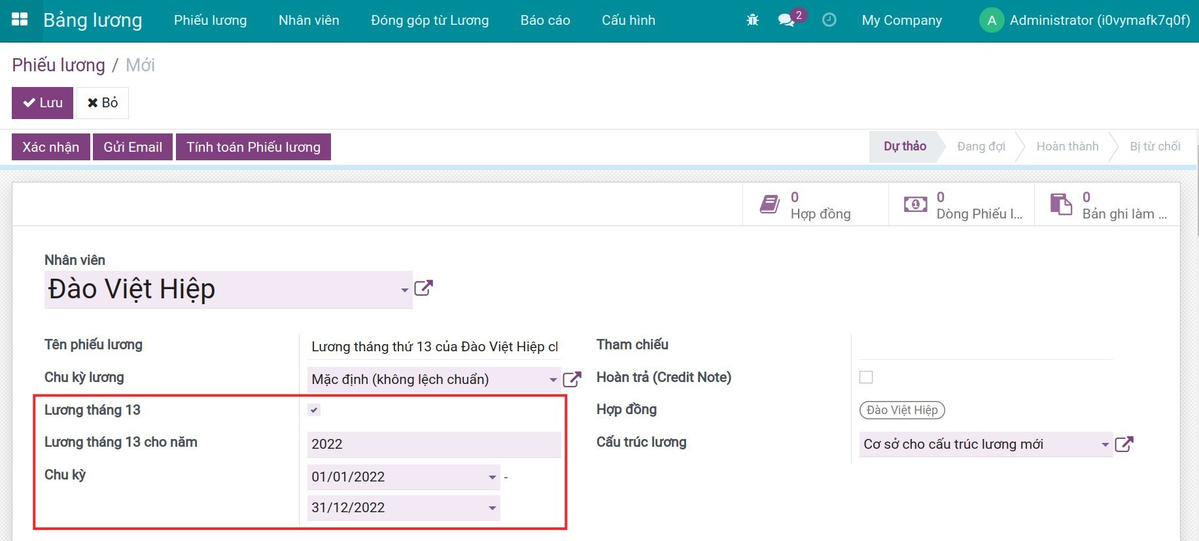
Task: Open Cấu trúc lương external link icon
Action: [1124, 444]
